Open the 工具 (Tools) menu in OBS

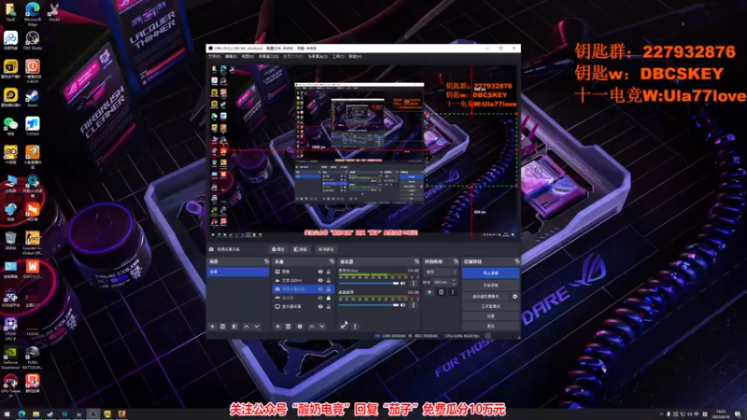tap(338, 57)
